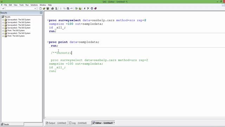Click the command checkmark icon
Viewport: 225px width, 127px height.
point(3,8)
